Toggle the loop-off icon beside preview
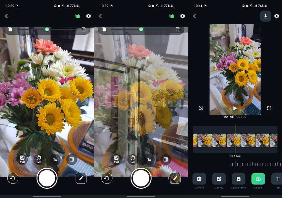The image size is (282, 198). click(x=201, y=108)
